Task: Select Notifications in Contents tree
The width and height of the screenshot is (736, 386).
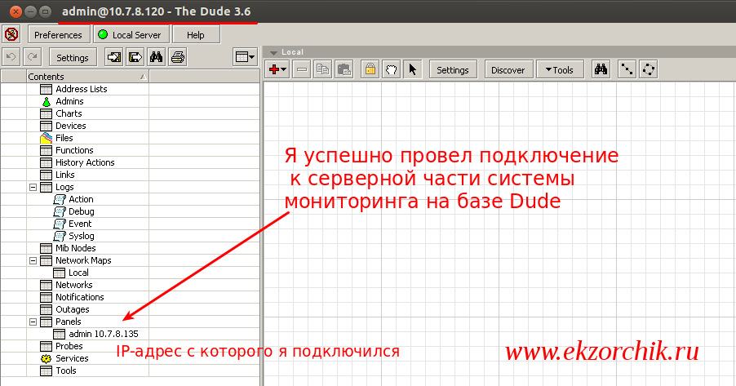Action: coord(80,297)
